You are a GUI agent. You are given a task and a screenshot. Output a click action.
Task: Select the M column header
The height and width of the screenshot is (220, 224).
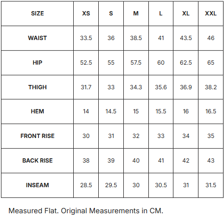[x=136, y=14]
